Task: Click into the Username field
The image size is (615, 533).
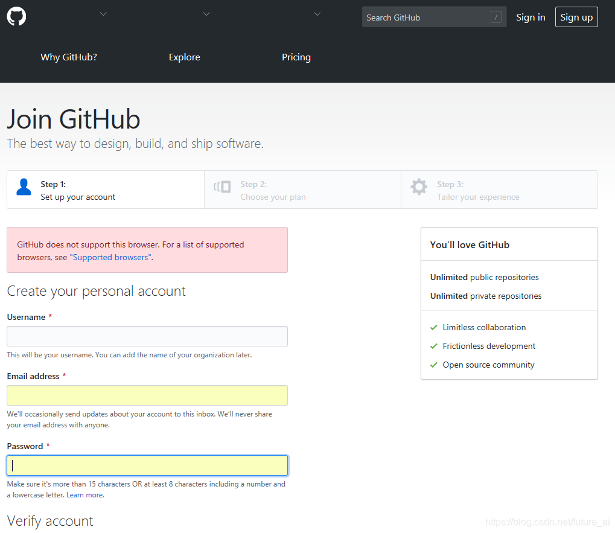Action: coord(147,336)
